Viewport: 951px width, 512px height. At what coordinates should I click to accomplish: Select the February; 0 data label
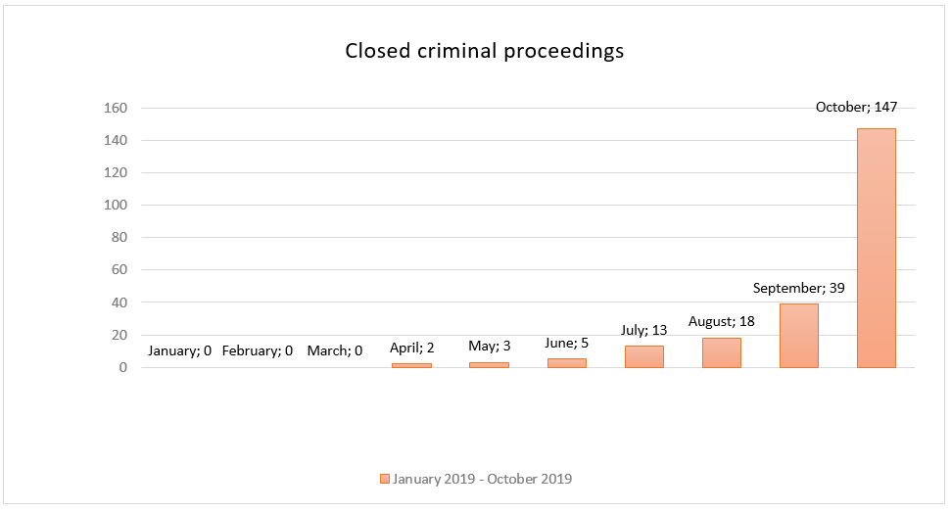258,350
